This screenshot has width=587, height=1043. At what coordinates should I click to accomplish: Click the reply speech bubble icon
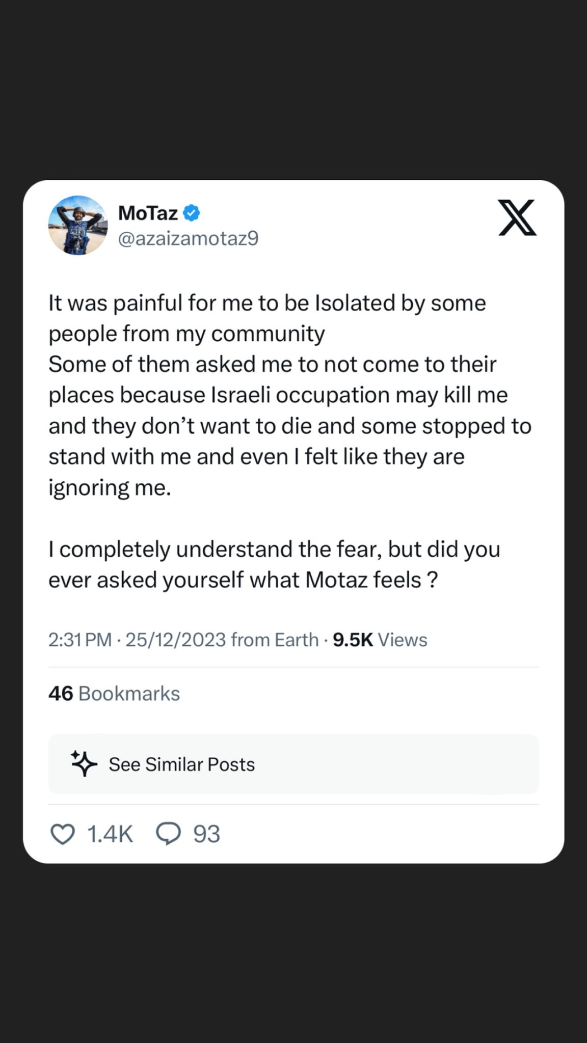pyautogui.click(x=168, y=834)
